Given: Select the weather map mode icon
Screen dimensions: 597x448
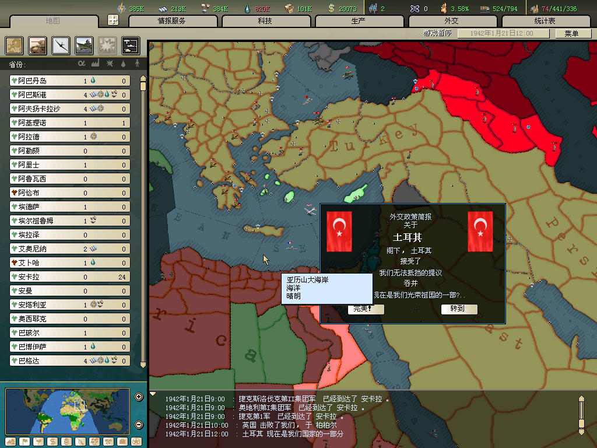Looking at the screenshot, I should pyautogui.click(x=38, y=442).
